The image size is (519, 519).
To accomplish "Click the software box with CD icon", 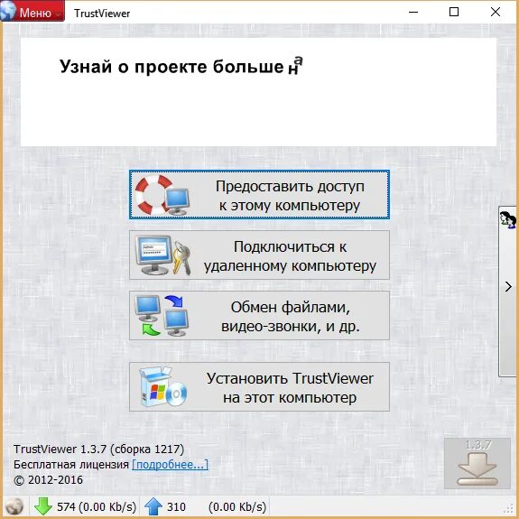I will (x=163, y=386).
